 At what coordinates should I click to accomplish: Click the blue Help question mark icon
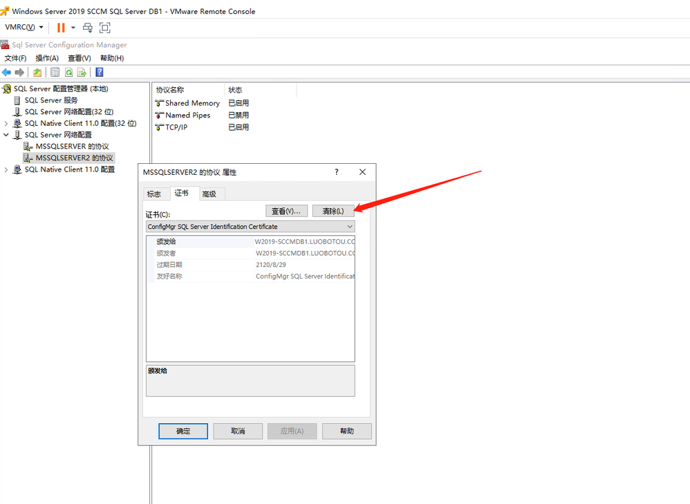coord(100,73)
